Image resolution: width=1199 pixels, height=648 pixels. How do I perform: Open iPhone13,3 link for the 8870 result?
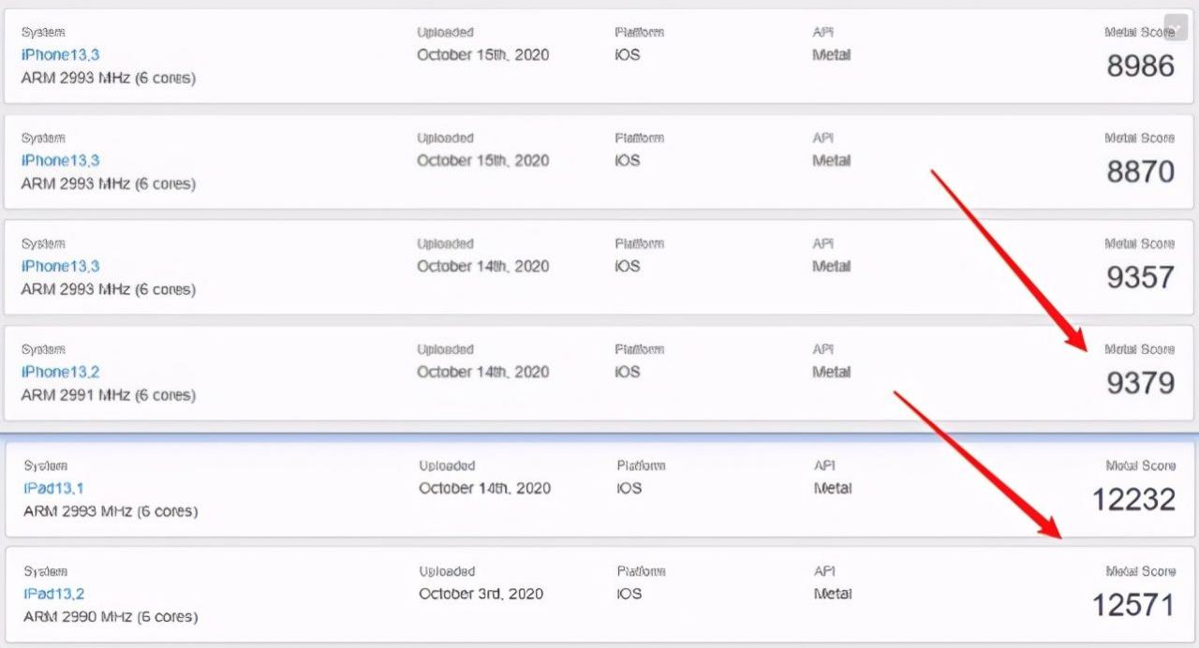click(x=61, y=160)
